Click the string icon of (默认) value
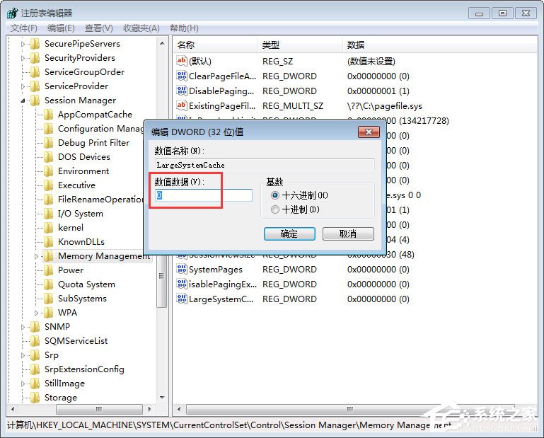This screenshot has height=438, width=544. pyautogui.click(x=182, y=61)
